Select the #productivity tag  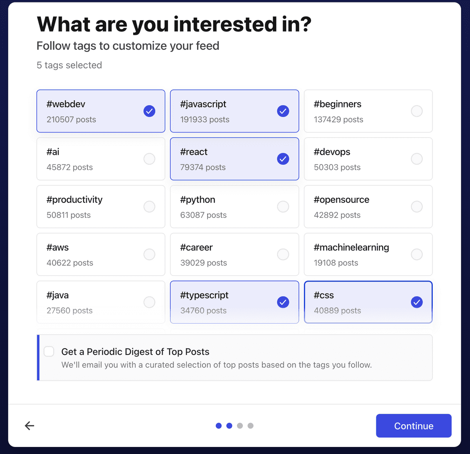tap(101, 207)
